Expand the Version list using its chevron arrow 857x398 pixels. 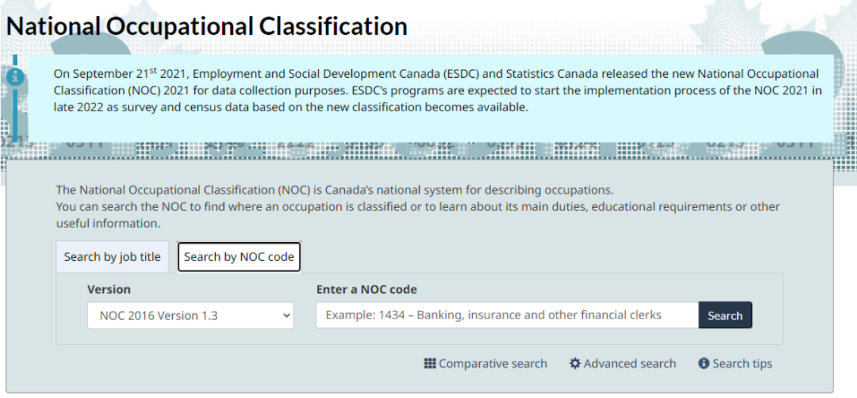(x=285, y=315)
